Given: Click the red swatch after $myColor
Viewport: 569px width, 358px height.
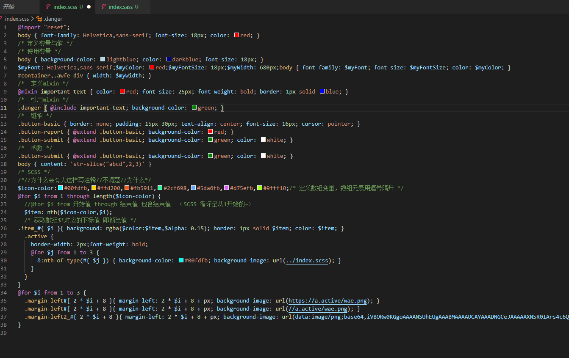Looking at the screenshot, I should 152,68.
